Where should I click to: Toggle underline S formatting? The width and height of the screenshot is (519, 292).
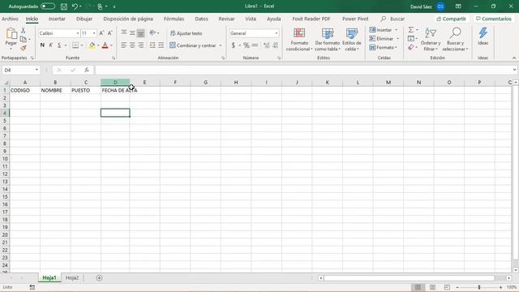click(x=59, y=45)
